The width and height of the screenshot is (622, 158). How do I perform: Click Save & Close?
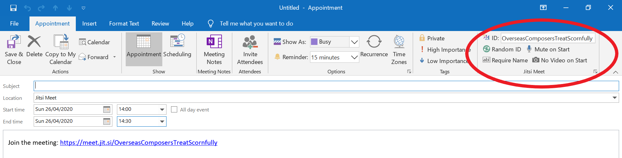point(14,50)
